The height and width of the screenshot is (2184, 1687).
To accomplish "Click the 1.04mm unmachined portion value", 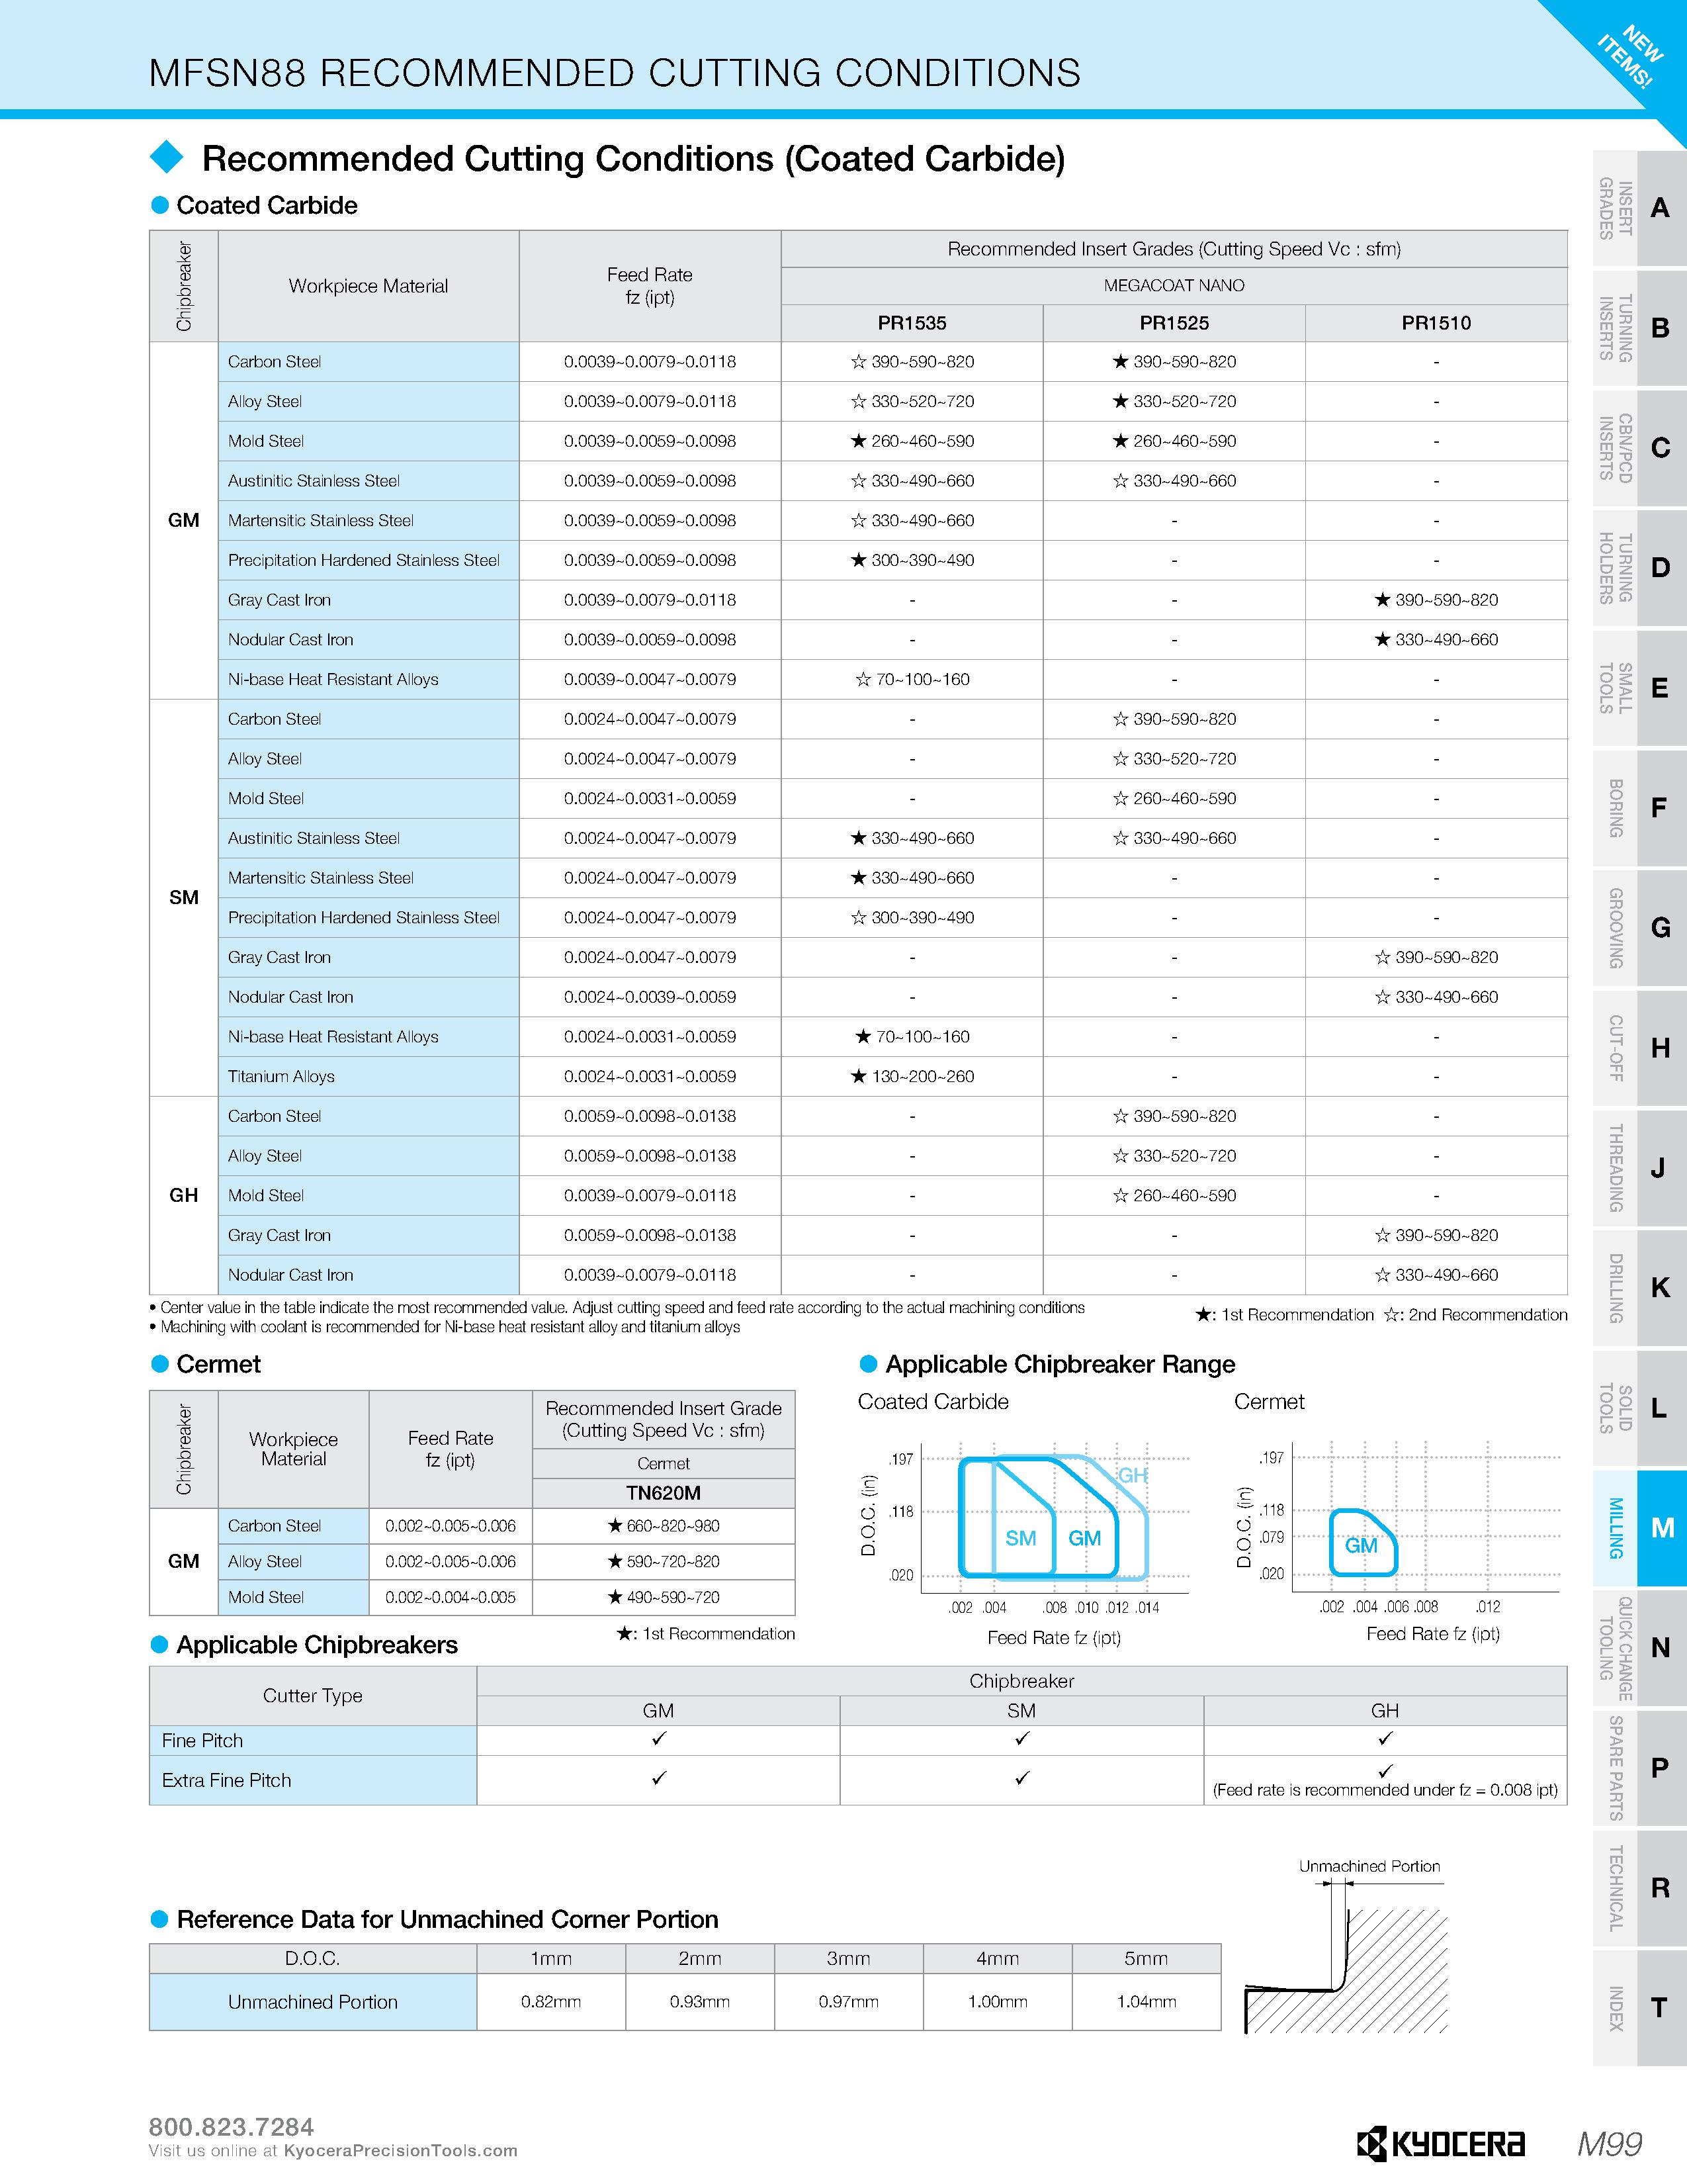I will 1146,2002.
